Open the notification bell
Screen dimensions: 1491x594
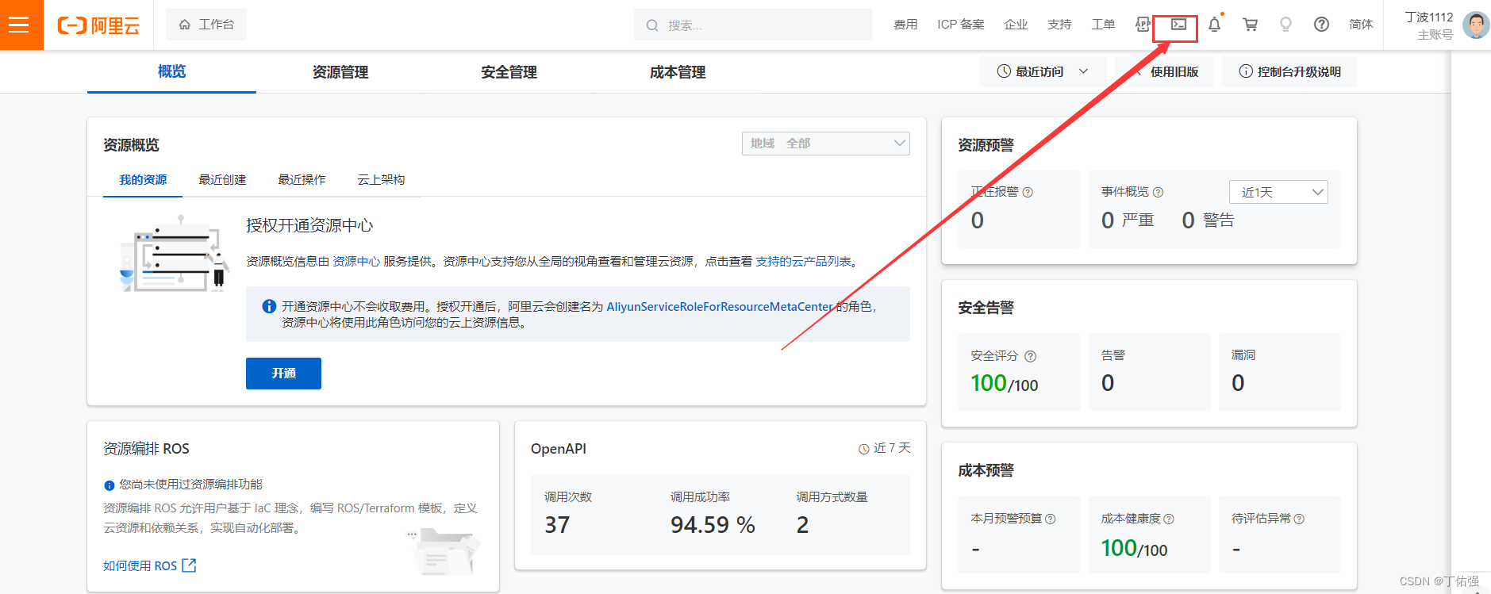click(x=1214, y=25)
